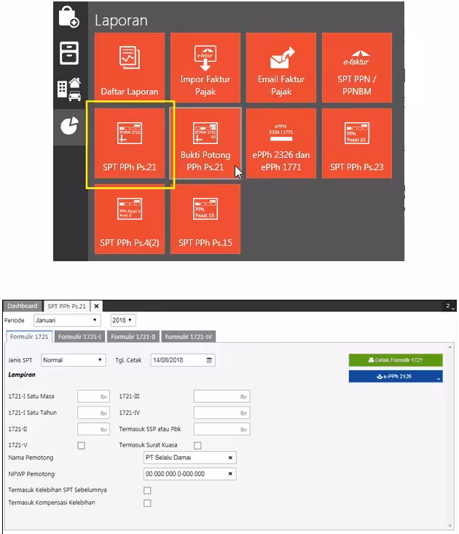Screen dimensions: 459x534
Task: Tick the 1721-V checkbox
Action: pos(81,445)
